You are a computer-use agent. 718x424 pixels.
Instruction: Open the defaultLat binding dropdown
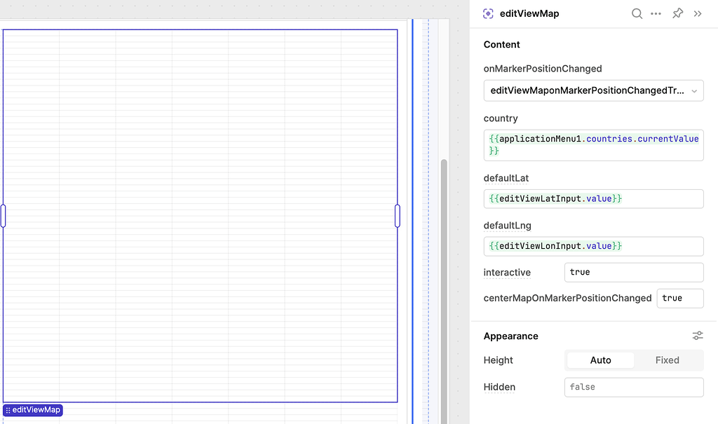click(593, 198)
